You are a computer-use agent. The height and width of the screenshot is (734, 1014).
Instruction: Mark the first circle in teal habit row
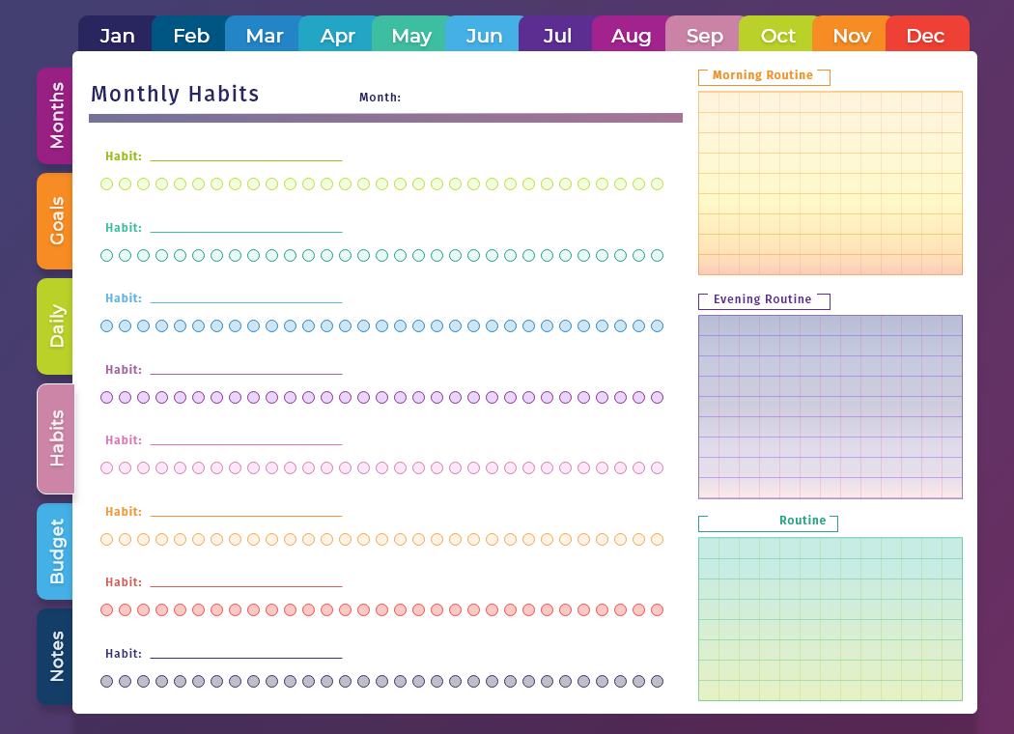pos(106,255)
